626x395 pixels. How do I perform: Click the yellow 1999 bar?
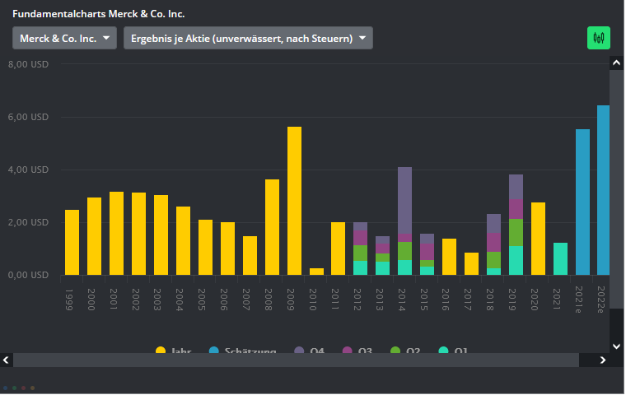point(72,242)
